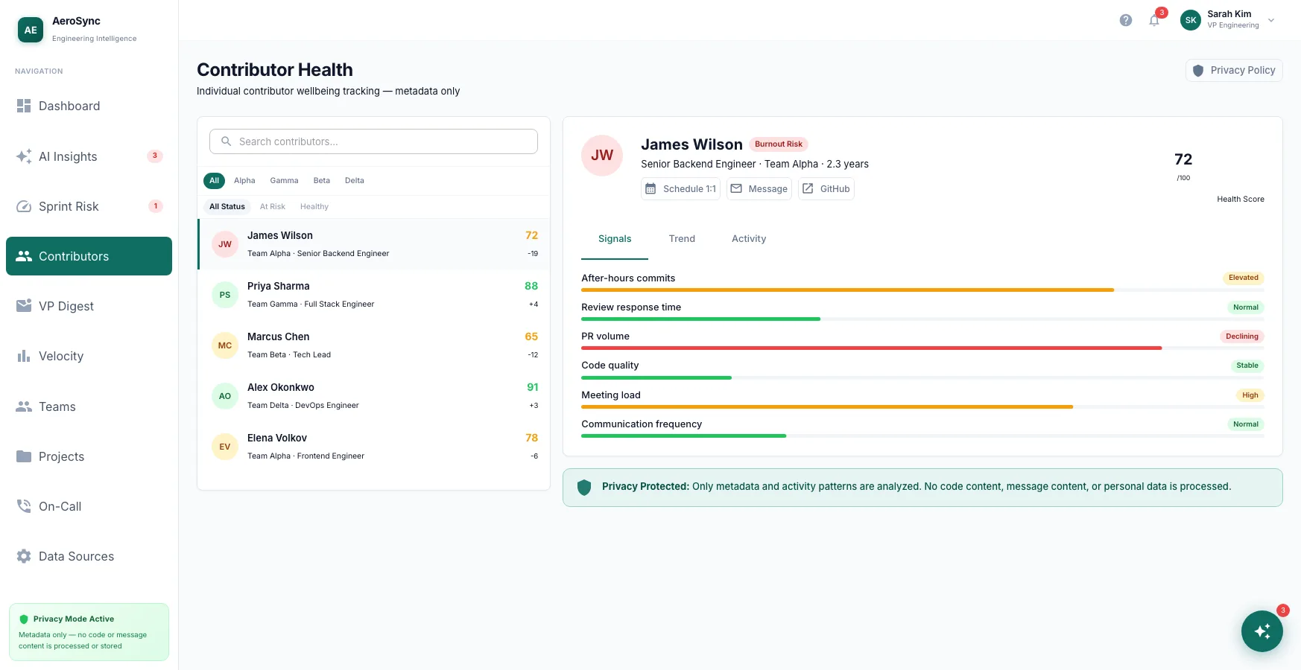Click the Schedule 1:1 button
Screen dimensions: 1301x670
pos(681,189)
